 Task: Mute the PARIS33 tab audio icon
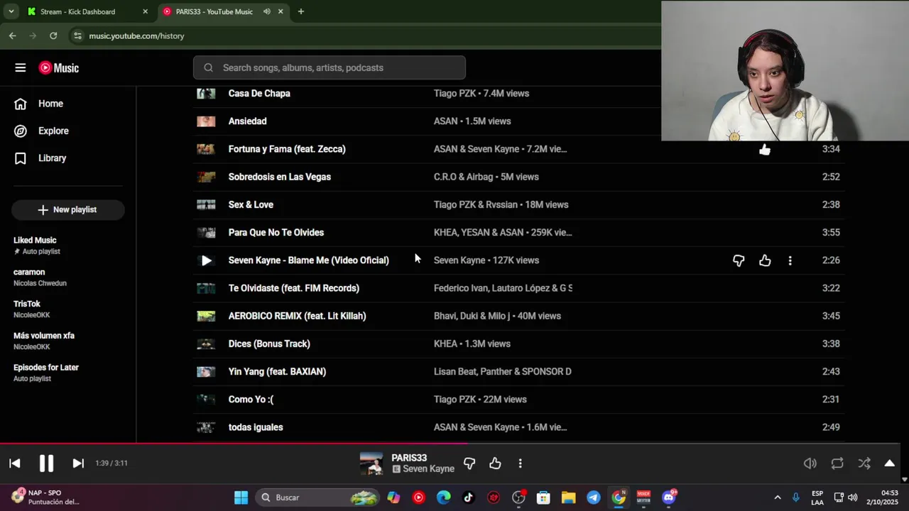(x=267, y=11)
